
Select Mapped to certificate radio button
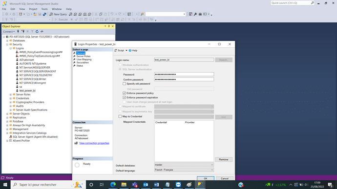pyautogui.click(x=120, y=106)
